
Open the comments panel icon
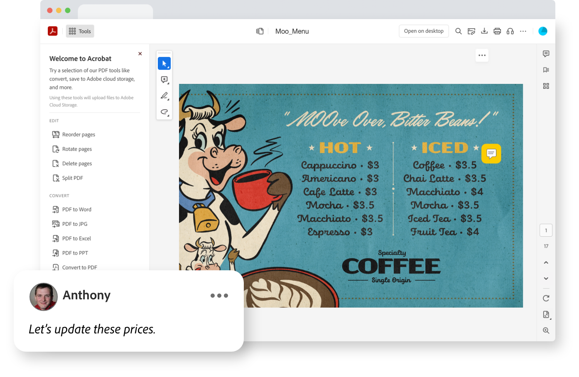point(546,54)
